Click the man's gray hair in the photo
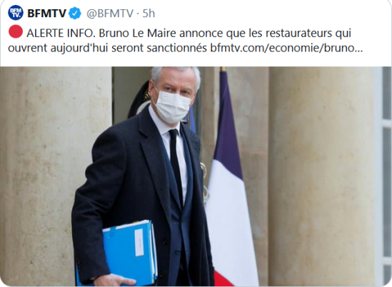The width and height of the screenshot is (392, 287). point(175,75)
